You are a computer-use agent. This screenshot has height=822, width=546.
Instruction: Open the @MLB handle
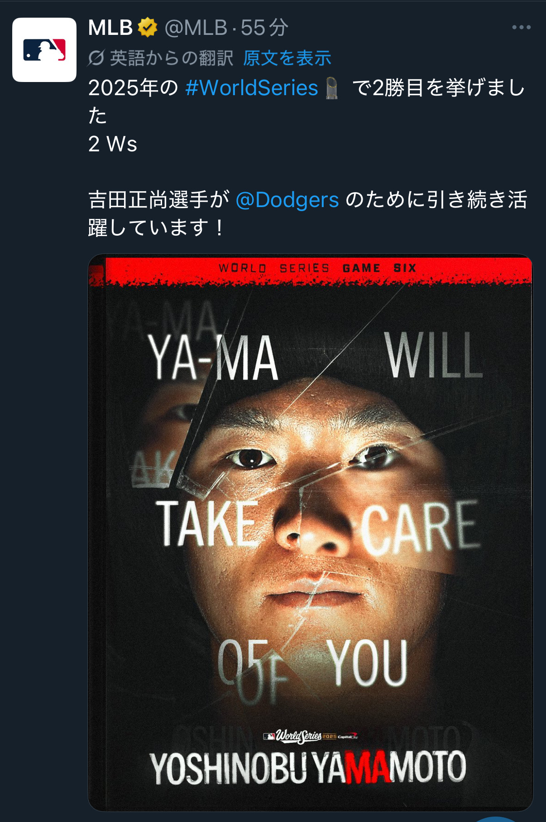(196, 28)
